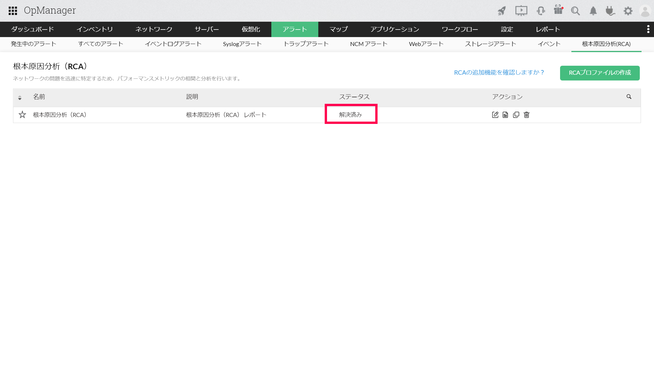Click the RCAプロファイルの作成 button

click(x=599, y=73)
